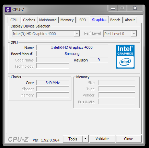
Task: Click the empty Code Name field
Action: (53, 60)
